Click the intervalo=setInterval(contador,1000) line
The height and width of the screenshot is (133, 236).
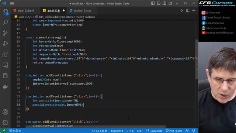coord(63,83)
